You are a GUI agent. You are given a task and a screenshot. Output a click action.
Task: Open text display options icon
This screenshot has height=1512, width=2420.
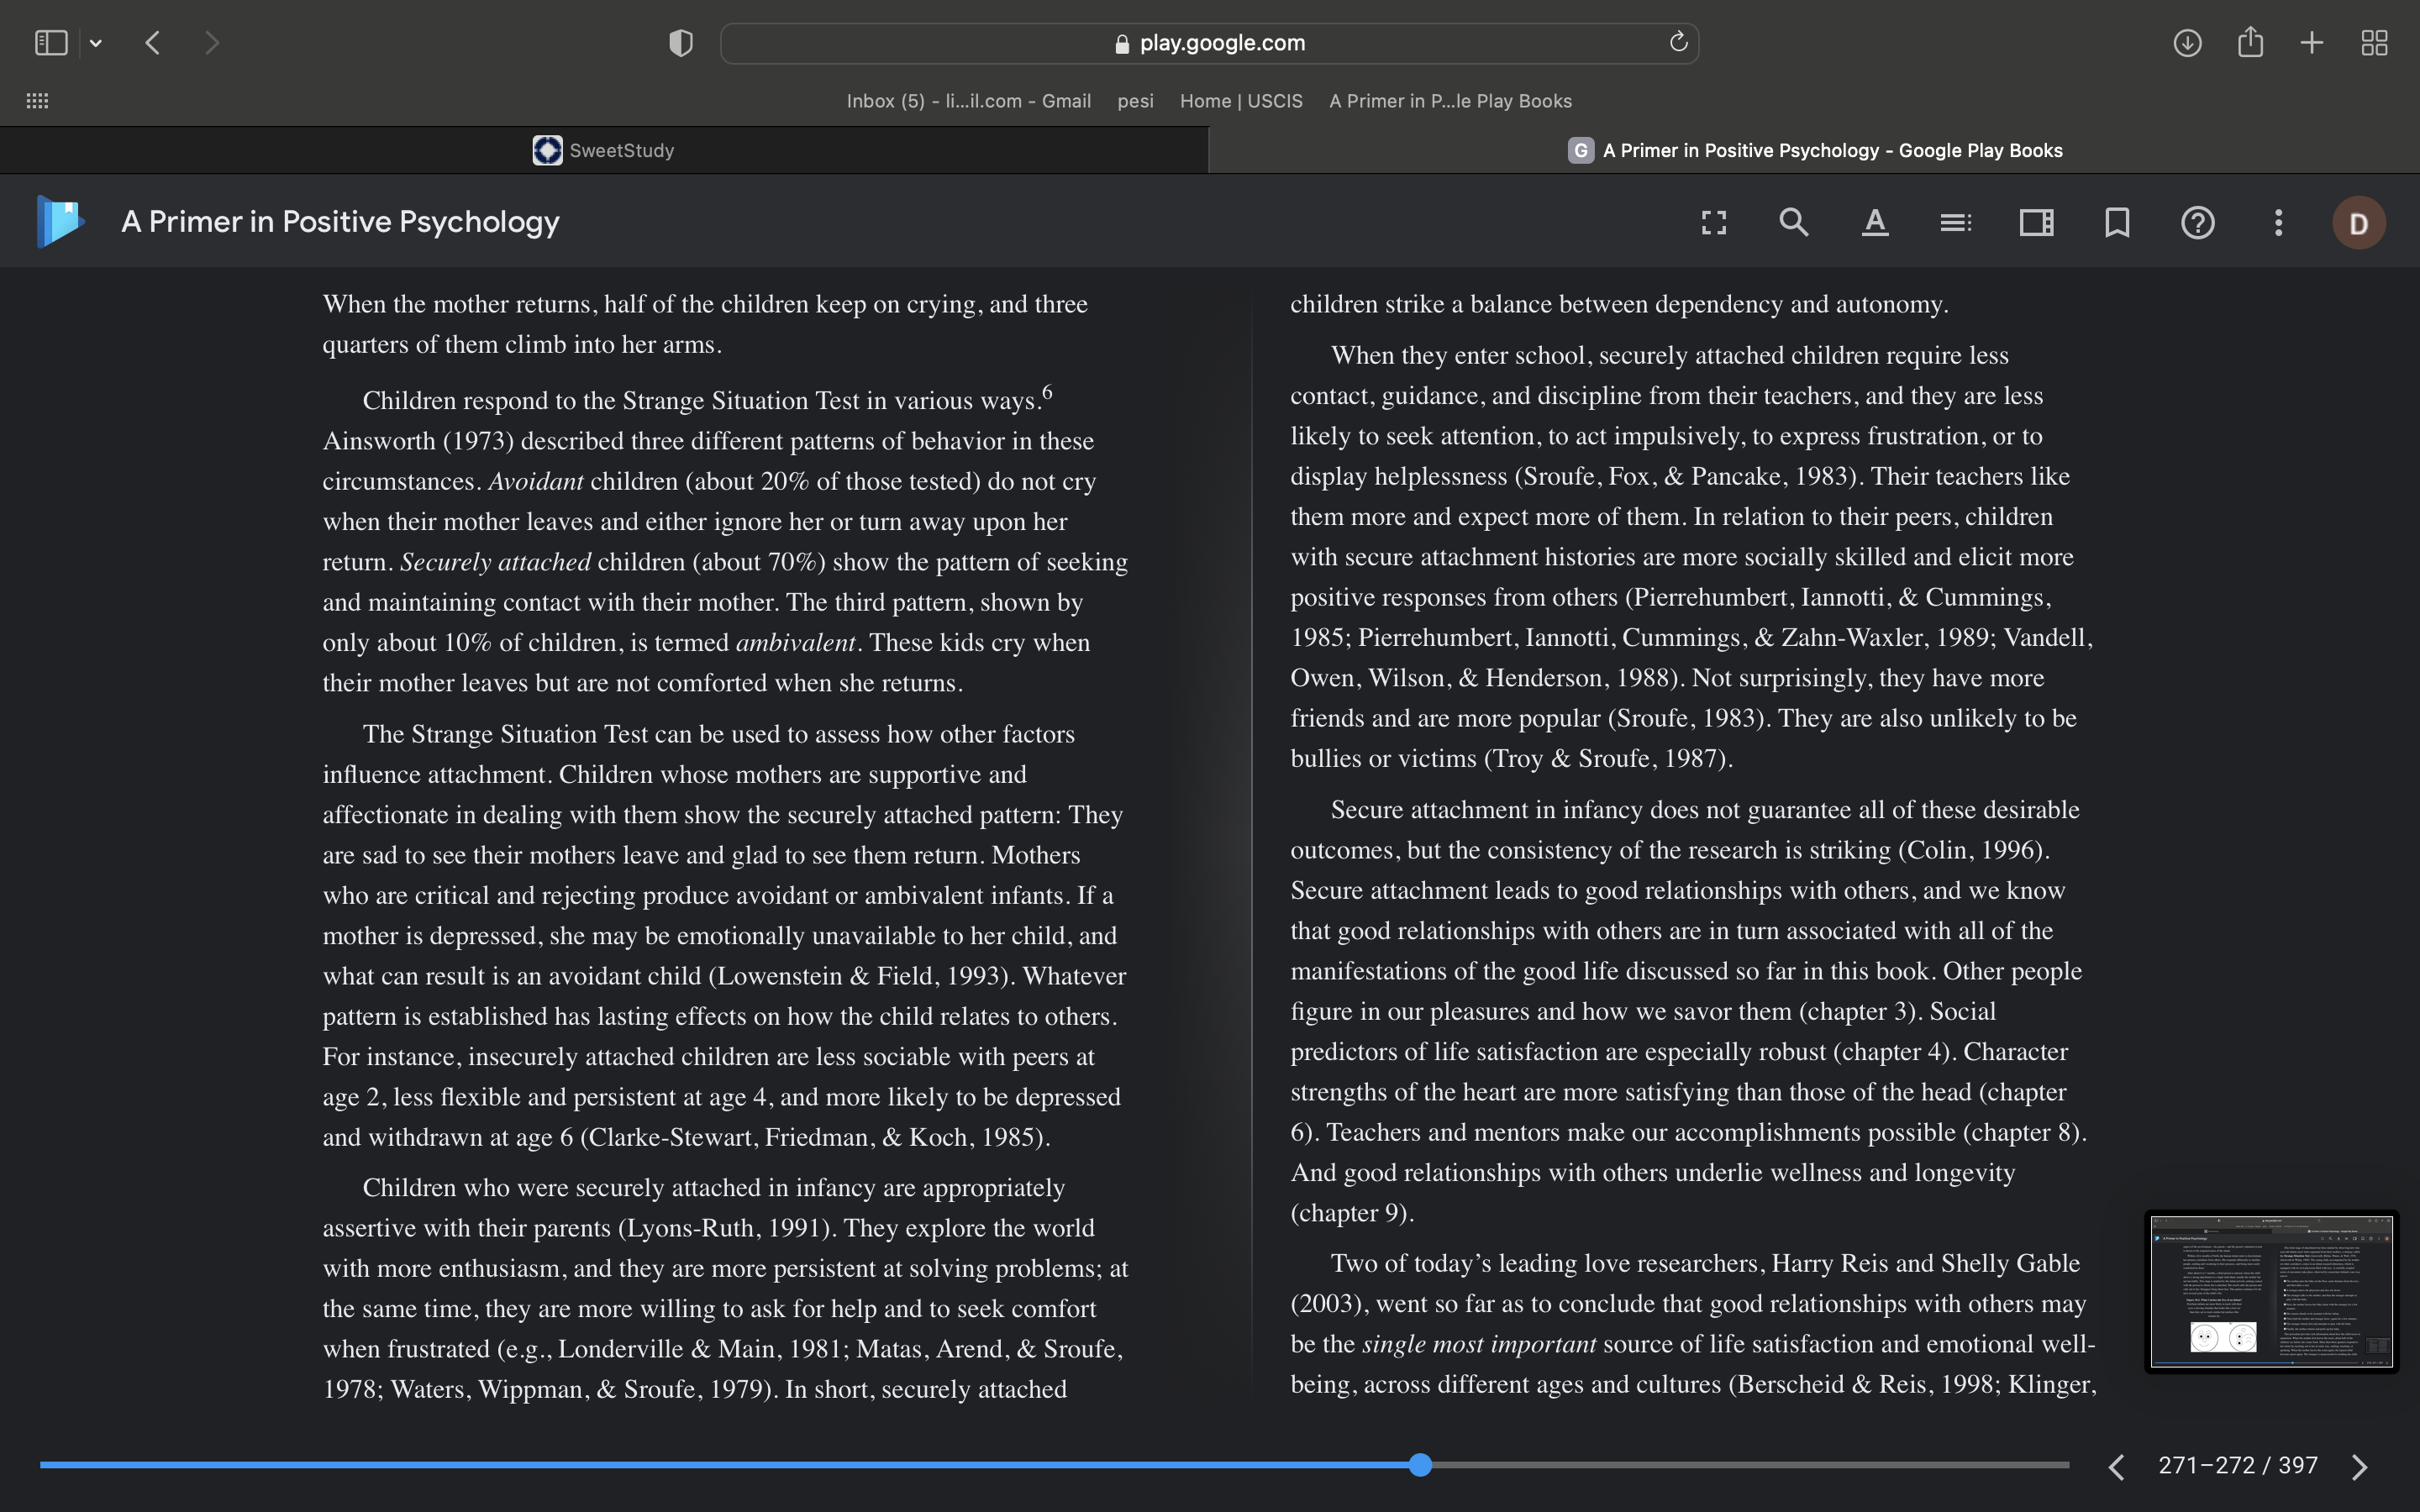pyautogui.click(x=1875, y=222)
